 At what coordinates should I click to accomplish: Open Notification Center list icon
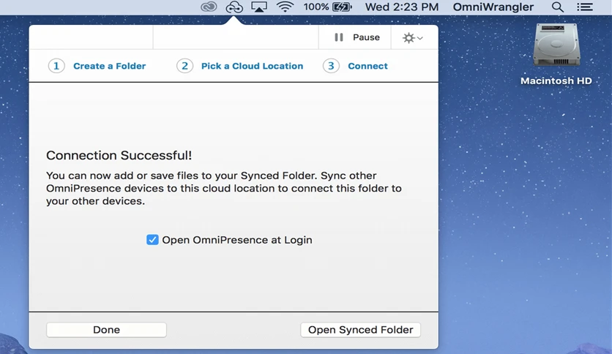point(585,7)
